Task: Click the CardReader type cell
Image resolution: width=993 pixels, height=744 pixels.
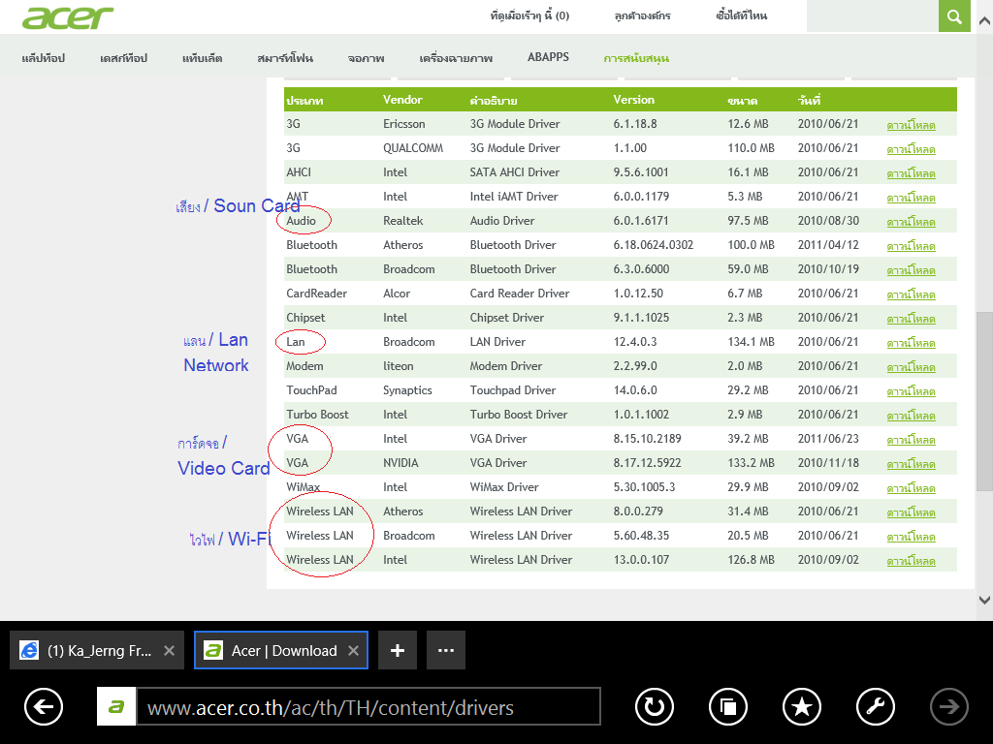Action: point(317,294)
